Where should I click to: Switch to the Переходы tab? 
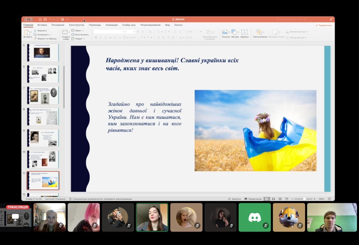point(95,25)
